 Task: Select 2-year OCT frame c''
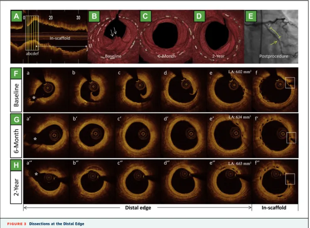(138, 181)
